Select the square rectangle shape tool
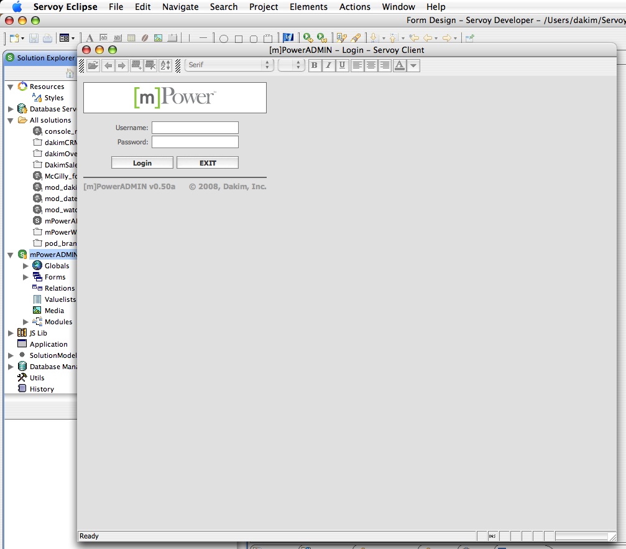This screenshot has height=549, width=626. [x=238, y=39]
